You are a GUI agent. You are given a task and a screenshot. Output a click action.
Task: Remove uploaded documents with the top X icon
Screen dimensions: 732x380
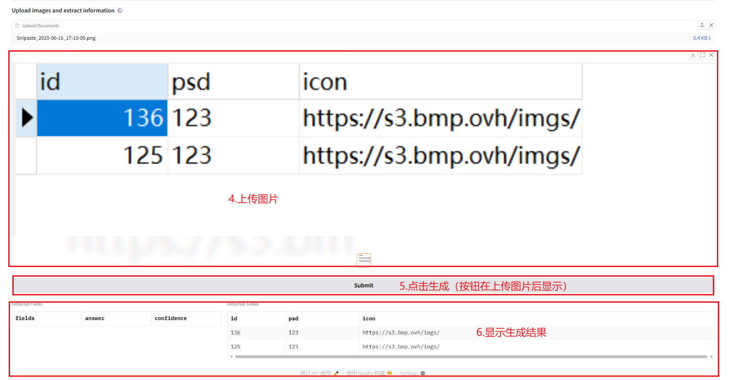pyautogui.click(x=711, y=25)
